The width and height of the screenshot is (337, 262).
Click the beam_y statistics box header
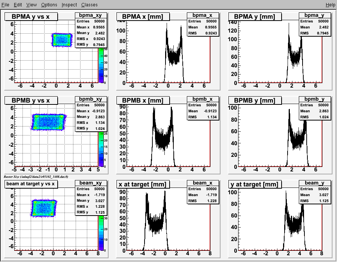pos(315,183)
